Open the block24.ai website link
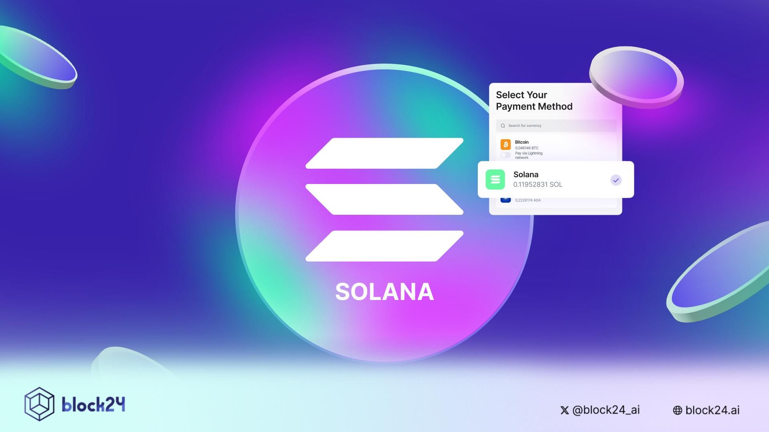The image size is (769, 432). [x=713, y=410]
